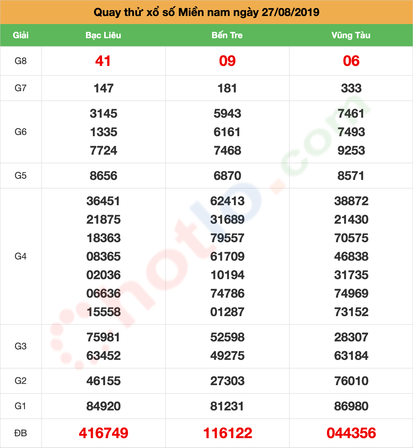
Task: Click G6 number 6161
Action: (x=227, y=132)
